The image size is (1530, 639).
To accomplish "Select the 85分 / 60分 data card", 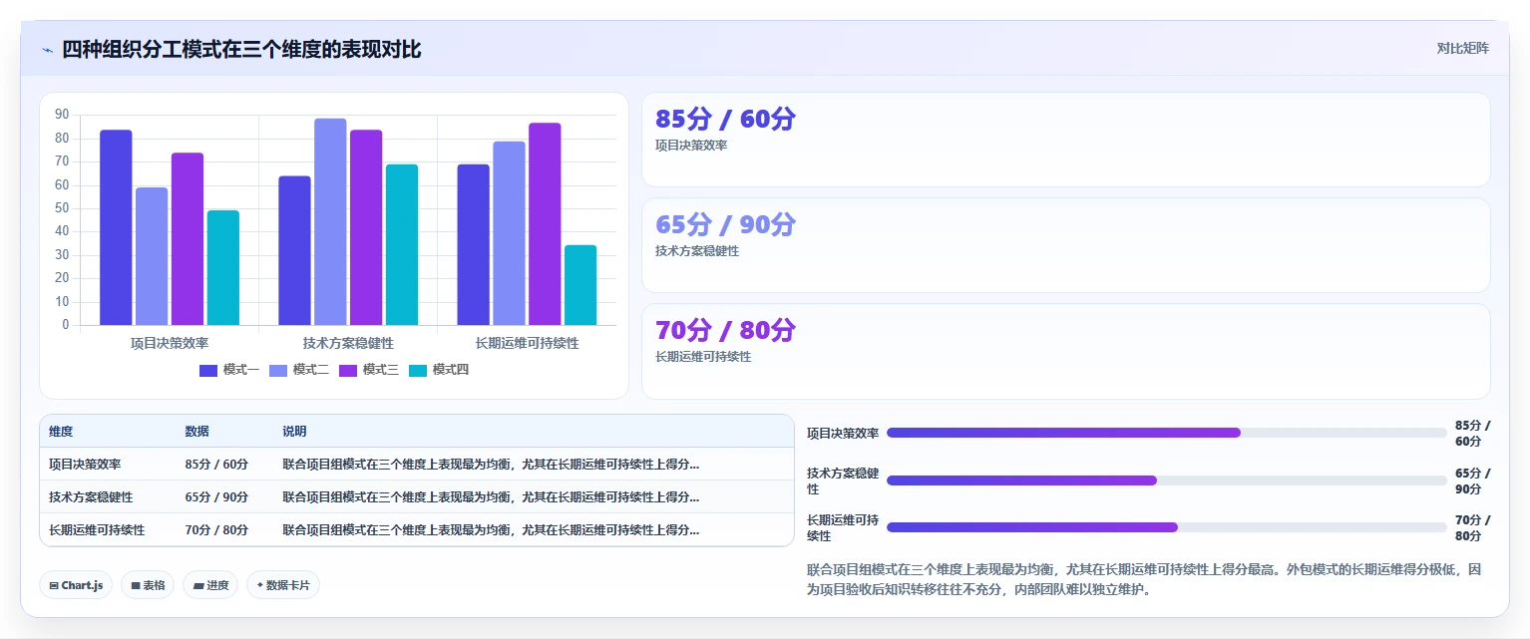I will pos(1065,140).
